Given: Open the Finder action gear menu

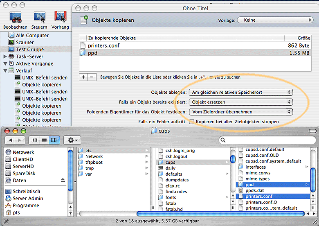Looking at the screenshot, I should (74, 140).
